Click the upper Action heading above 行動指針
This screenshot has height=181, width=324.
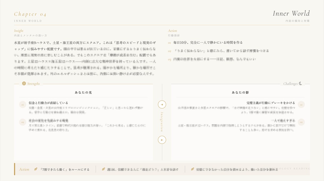172,31
